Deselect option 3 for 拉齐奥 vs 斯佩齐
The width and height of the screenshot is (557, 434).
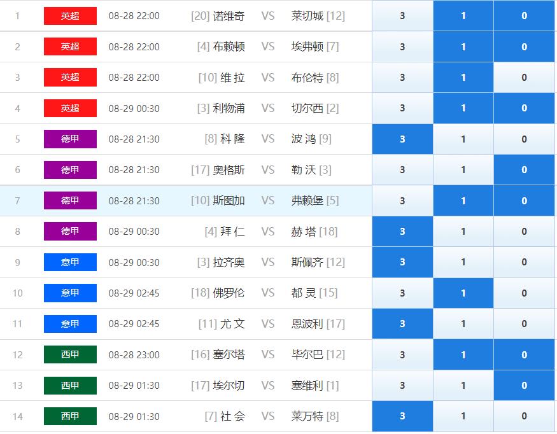[x=402, y=262]
